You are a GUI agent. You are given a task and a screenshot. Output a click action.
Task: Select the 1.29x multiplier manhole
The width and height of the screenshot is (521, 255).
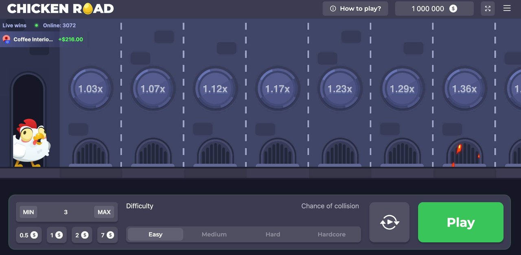pos(402,89)
